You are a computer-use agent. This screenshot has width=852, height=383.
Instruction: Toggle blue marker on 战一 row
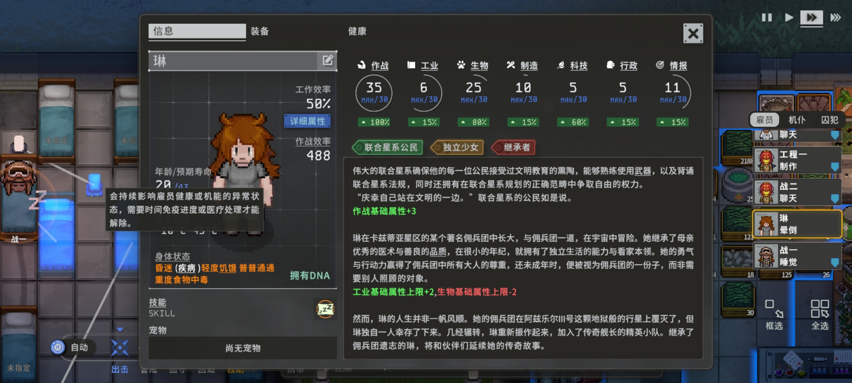834,262
